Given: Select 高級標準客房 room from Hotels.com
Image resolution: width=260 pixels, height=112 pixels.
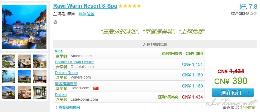Looking at the screenshot, I should 66,84.
